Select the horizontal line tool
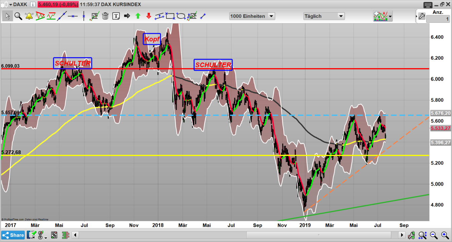 click(x=73, y=16)
